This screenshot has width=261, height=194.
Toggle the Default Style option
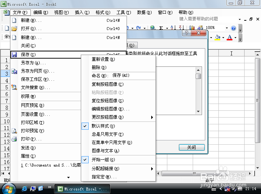(119, 126)
